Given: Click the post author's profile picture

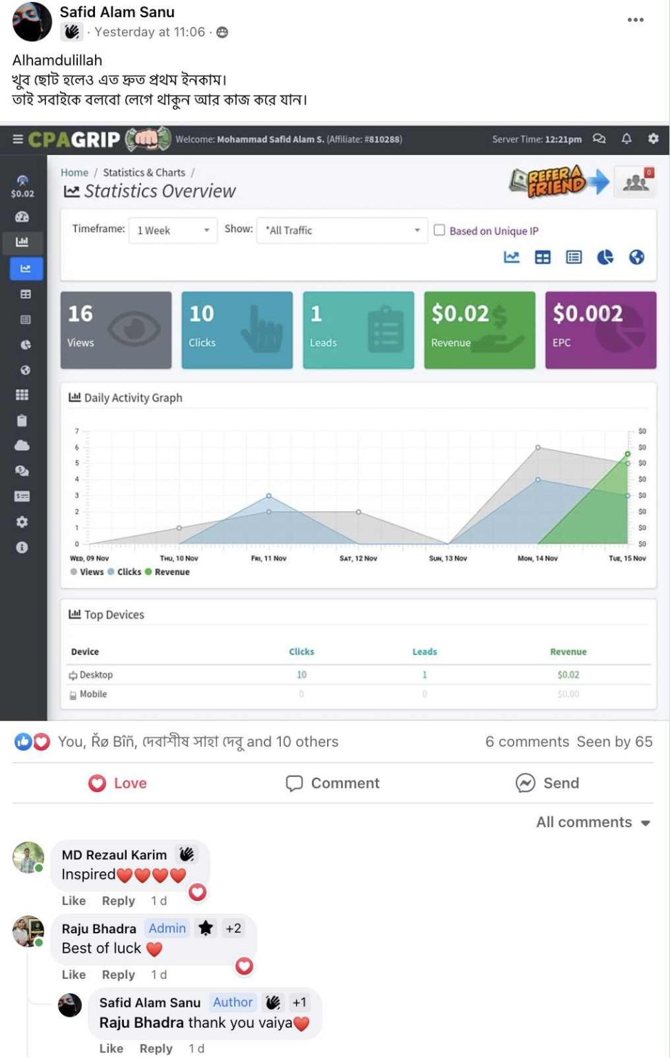Looking at the screenshot, I should 32,21.
